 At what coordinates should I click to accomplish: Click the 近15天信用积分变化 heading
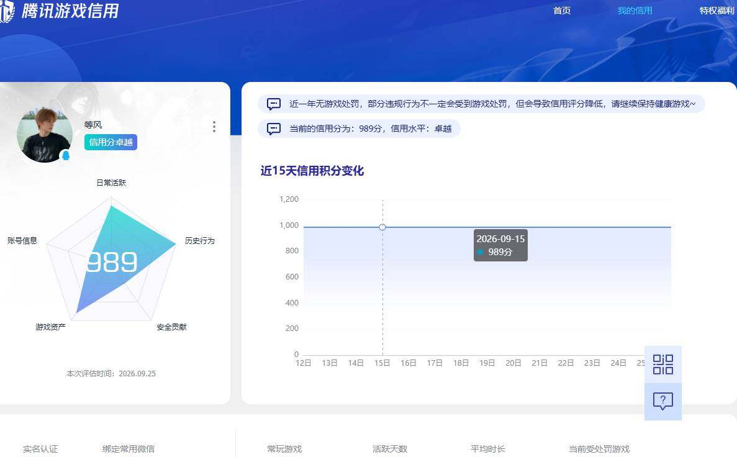point(312,171)
